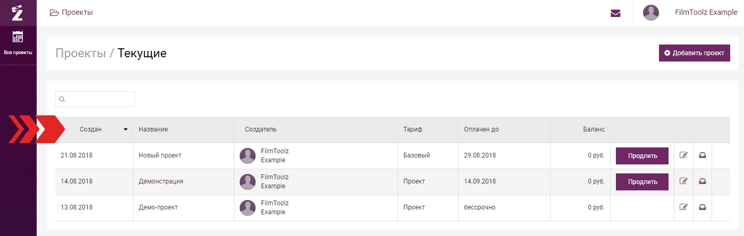The height and width of the screenshot is (236, 744).
Task: Edit the Новый проект row with pencil icon
Action: [x=683, y=155]
